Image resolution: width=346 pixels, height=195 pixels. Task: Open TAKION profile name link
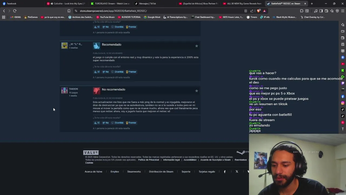(73, 89)
